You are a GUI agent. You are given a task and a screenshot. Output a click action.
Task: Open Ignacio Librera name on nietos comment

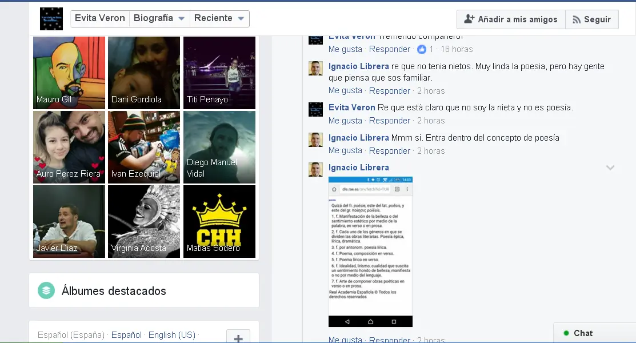[358, 66]
